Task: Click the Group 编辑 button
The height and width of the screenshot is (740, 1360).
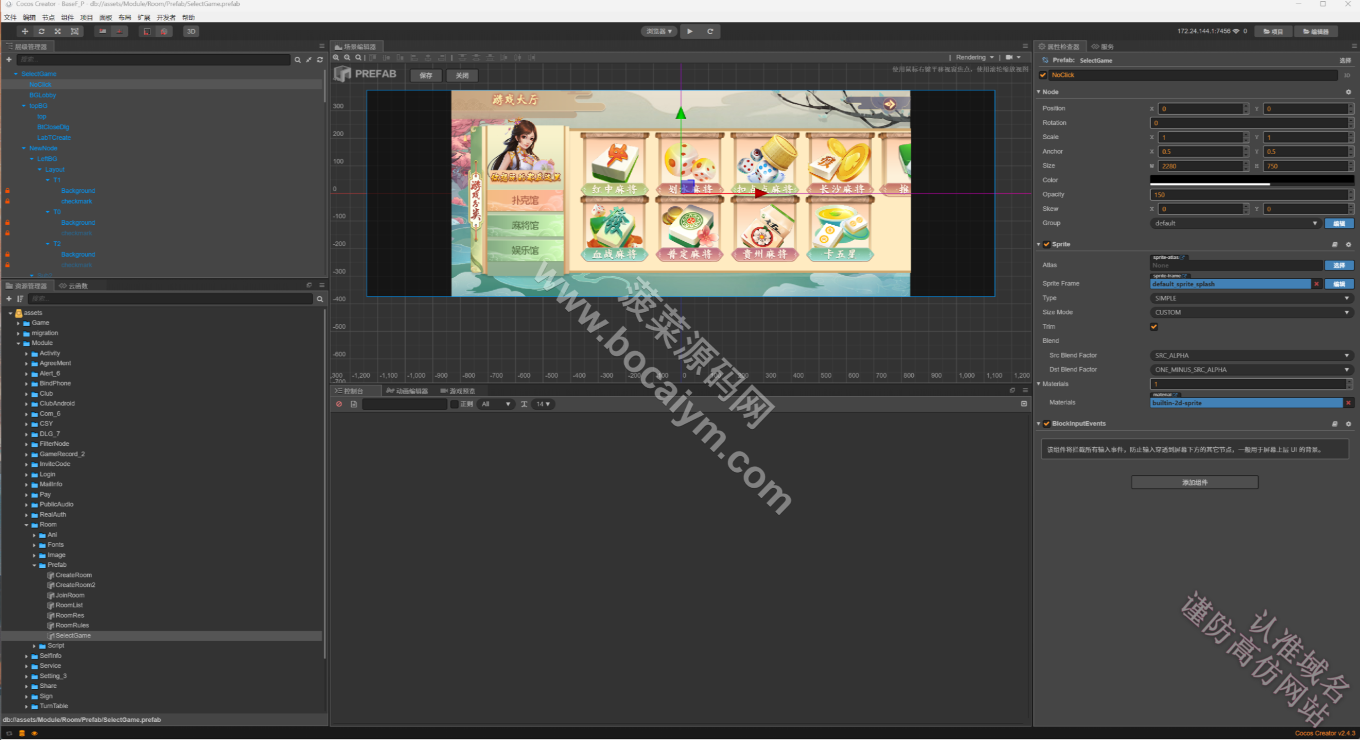Action: coord(1339,224)
